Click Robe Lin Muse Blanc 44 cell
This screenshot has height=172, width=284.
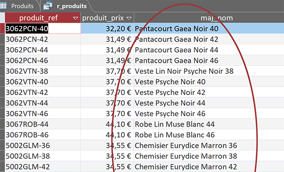click(209, 124)
